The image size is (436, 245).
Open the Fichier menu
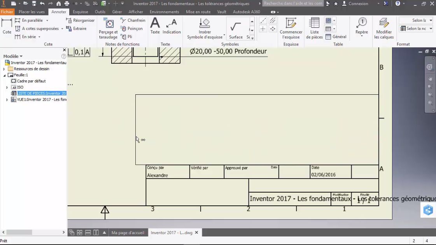pyautogui.click(x=7, y=12)
